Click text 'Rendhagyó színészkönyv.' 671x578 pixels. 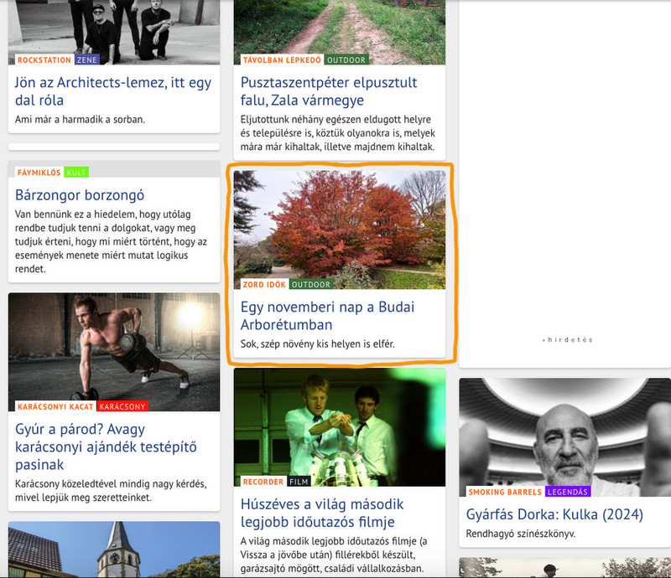(x=521, y=534)
